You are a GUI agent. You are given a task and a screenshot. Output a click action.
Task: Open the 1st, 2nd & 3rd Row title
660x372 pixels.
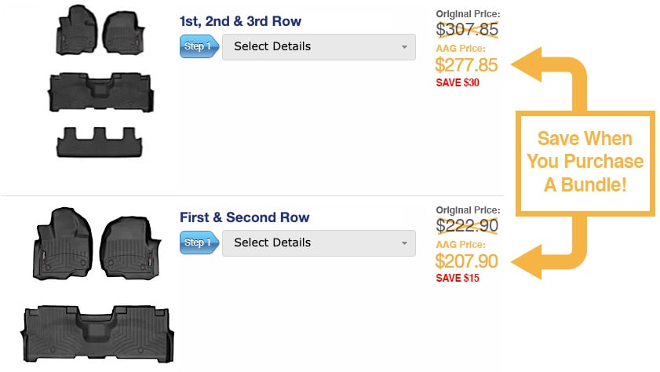[240, 21]
